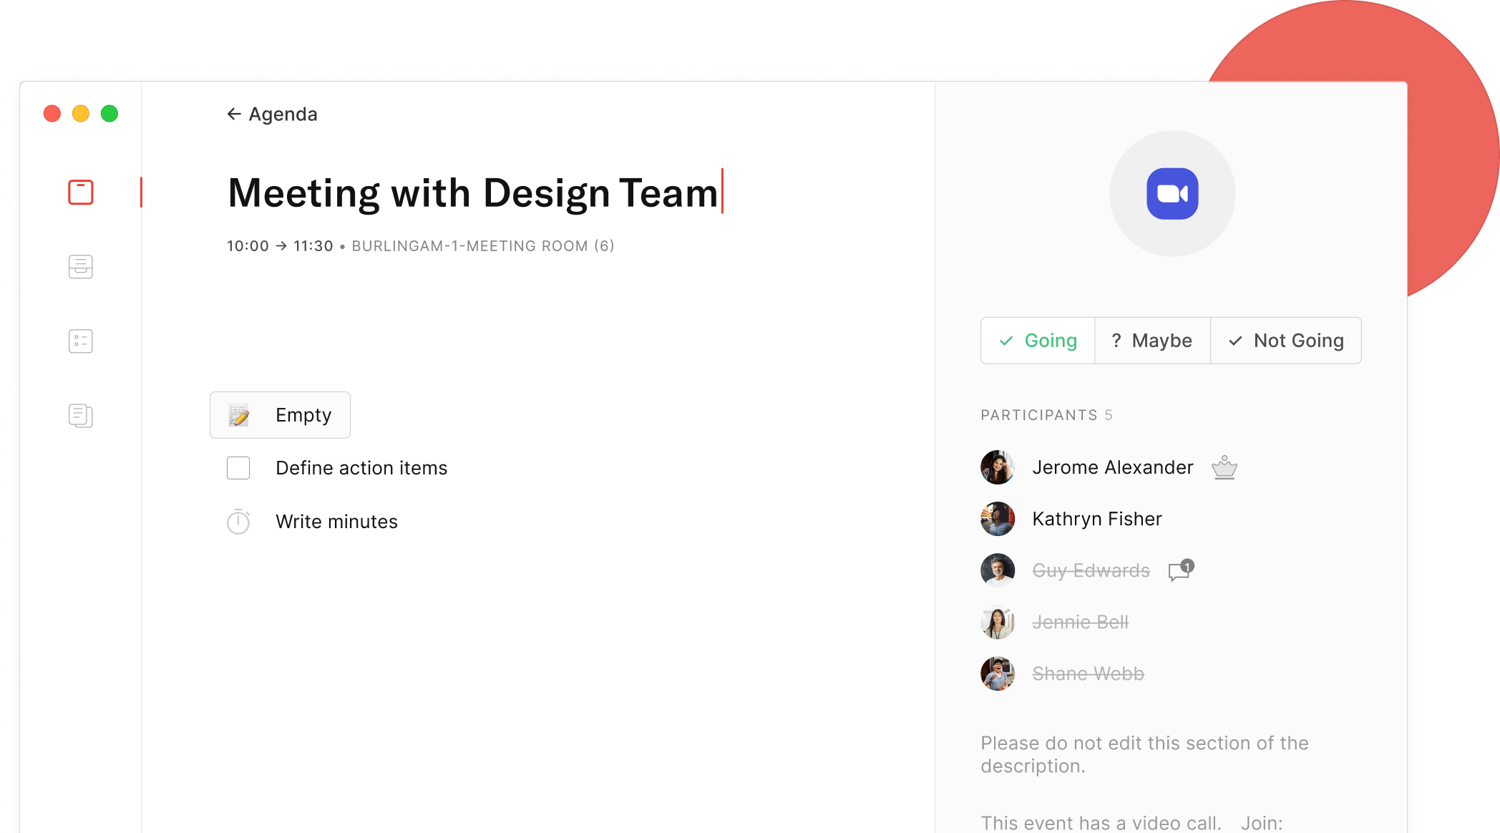
Task: Click the Define action items text
Action: click(x=361, y=468)
